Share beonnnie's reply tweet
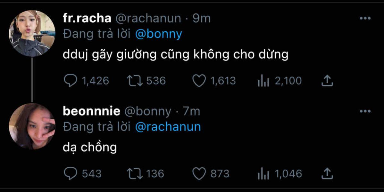Viewport: 384px width, 192px height. point(327,174)
